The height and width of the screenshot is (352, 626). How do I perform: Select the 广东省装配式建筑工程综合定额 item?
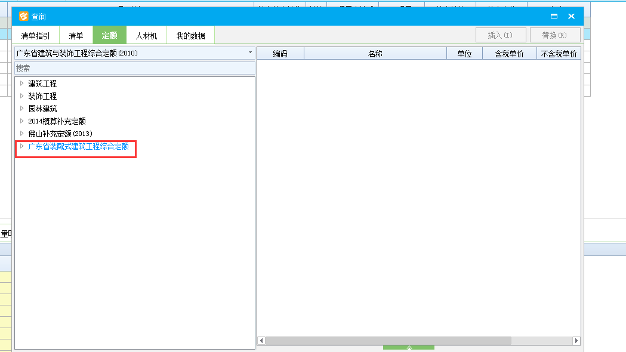(x=79, y=146)
